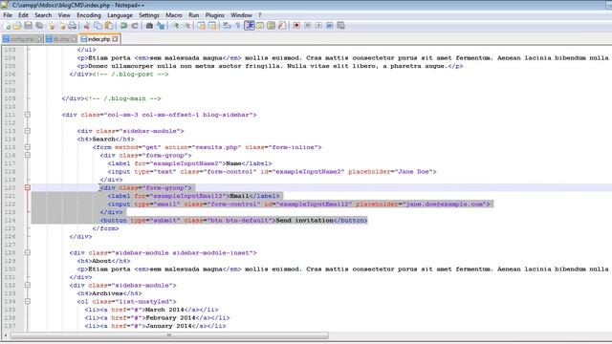Collapse the form fold marker at line 115
The image size is (612, 344).
point(28,147)
